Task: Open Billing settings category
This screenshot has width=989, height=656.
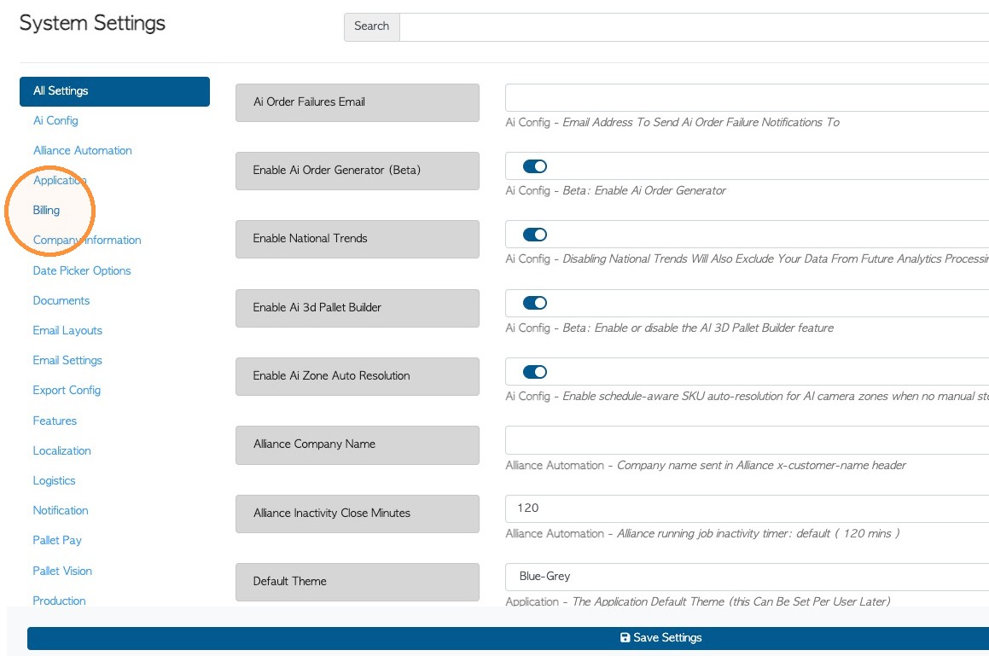Action: click(x=46, y=210)
